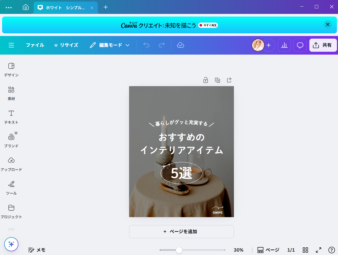Open the 素材 elements panel

11,93
